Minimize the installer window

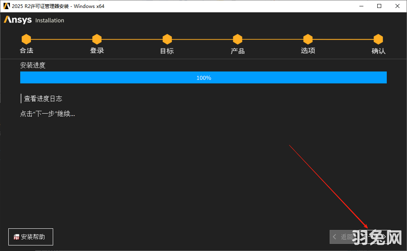point(361,6)
